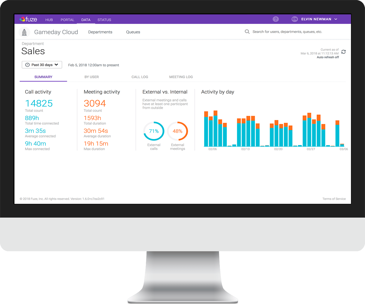This screenshot has height=304, width=365.
Task: Click the search magnifier icon
Action: pos(247,32)
